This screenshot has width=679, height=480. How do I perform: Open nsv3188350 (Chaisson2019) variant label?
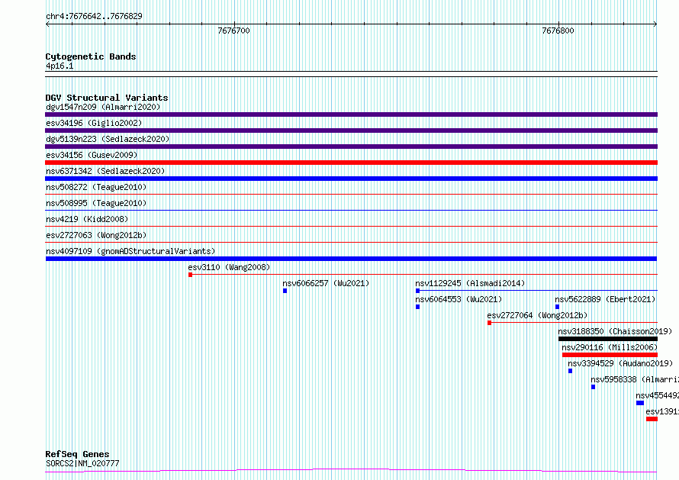[616, 331]
